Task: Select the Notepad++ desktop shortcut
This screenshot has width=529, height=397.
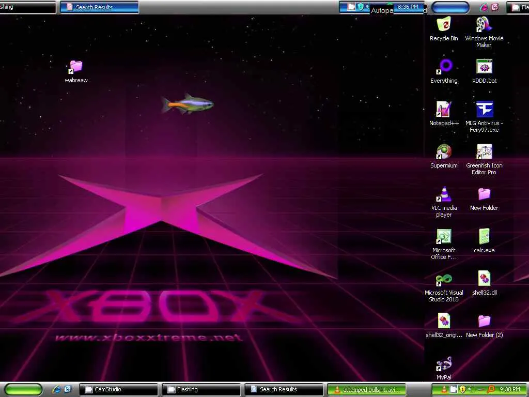Action: [x=444, y=114]
